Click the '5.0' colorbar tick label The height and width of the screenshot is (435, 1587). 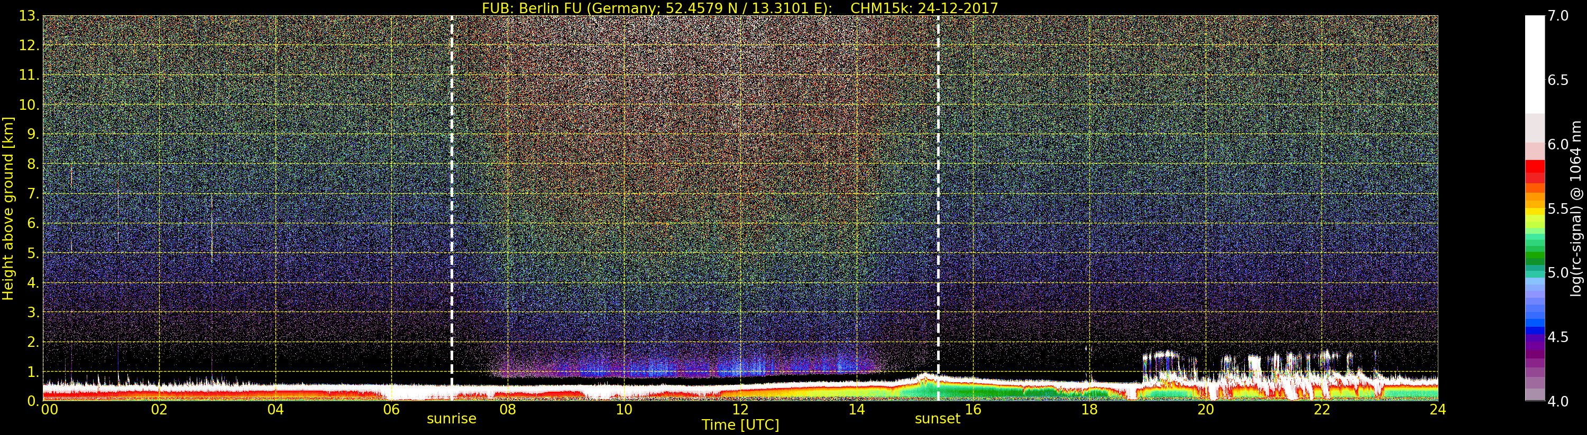1558,272
